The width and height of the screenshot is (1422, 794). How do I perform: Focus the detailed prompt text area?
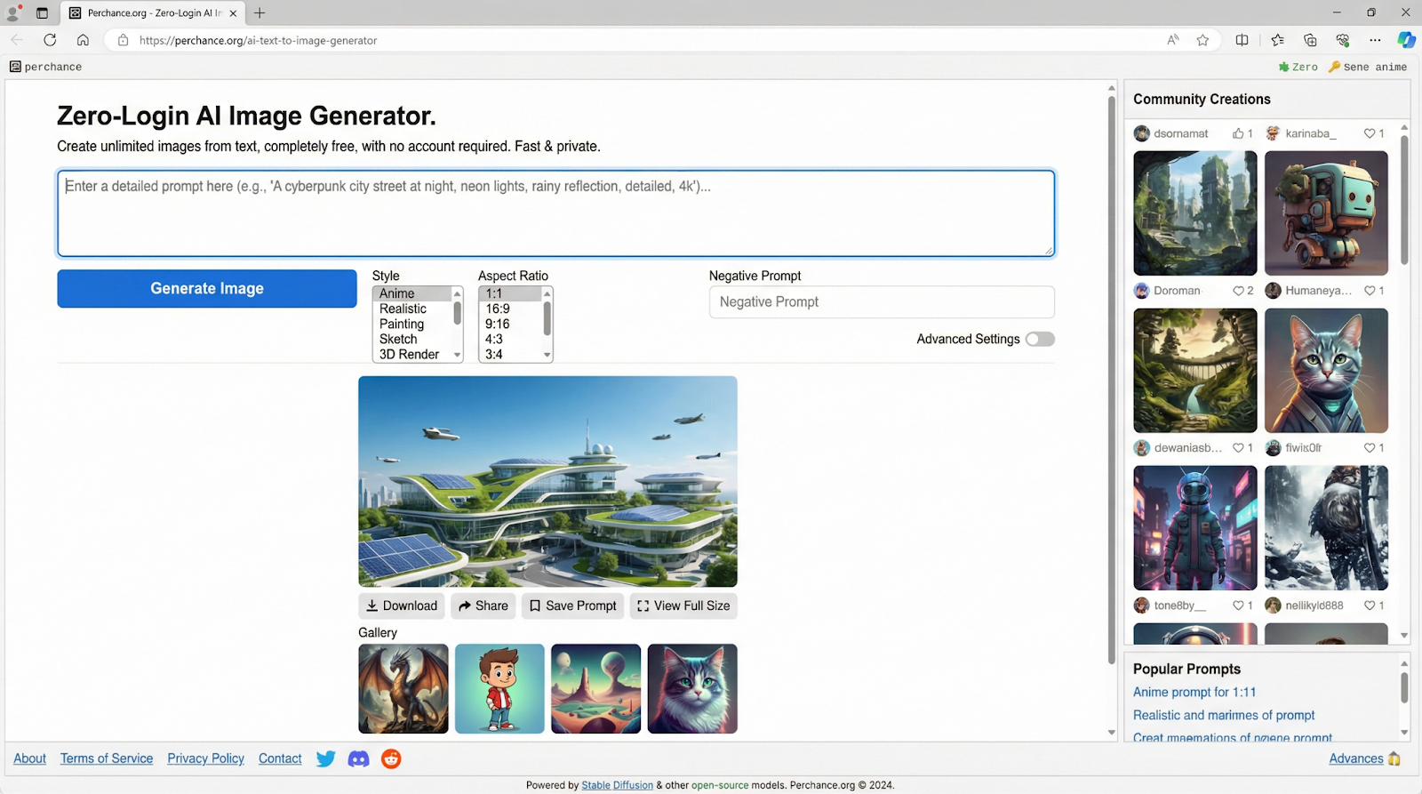click(x=556, y=213)
